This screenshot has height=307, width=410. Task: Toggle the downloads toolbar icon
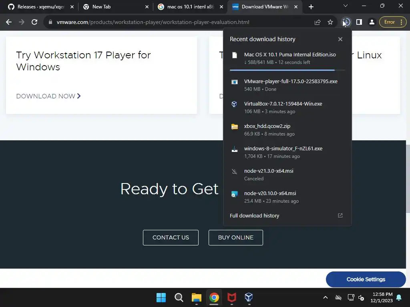click(346, 22)
